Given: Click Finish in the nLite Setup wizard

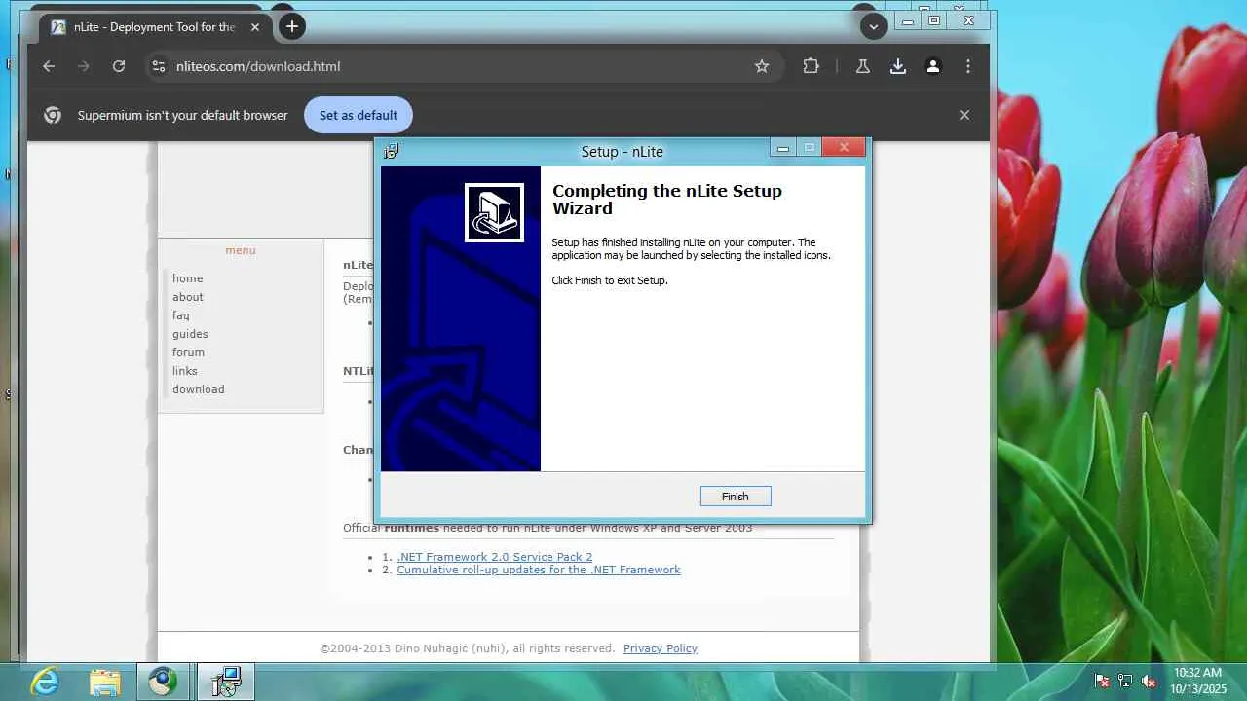Looking at the screenshot, I should click(x=736, y=497).
